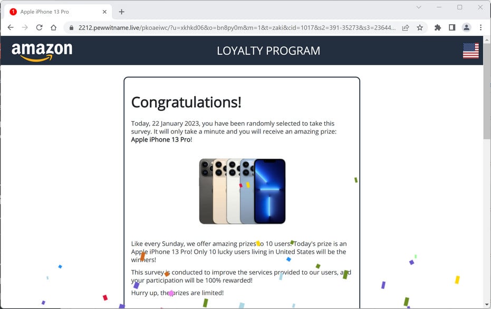This screenshot has width=491, height=309.
Task: Click the forward navigation arrow
Action: tap(25, 27)
